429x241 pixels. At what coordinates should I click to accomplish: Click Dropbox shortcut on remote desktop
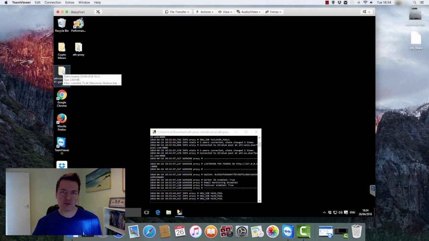click(x=62, y=165)
